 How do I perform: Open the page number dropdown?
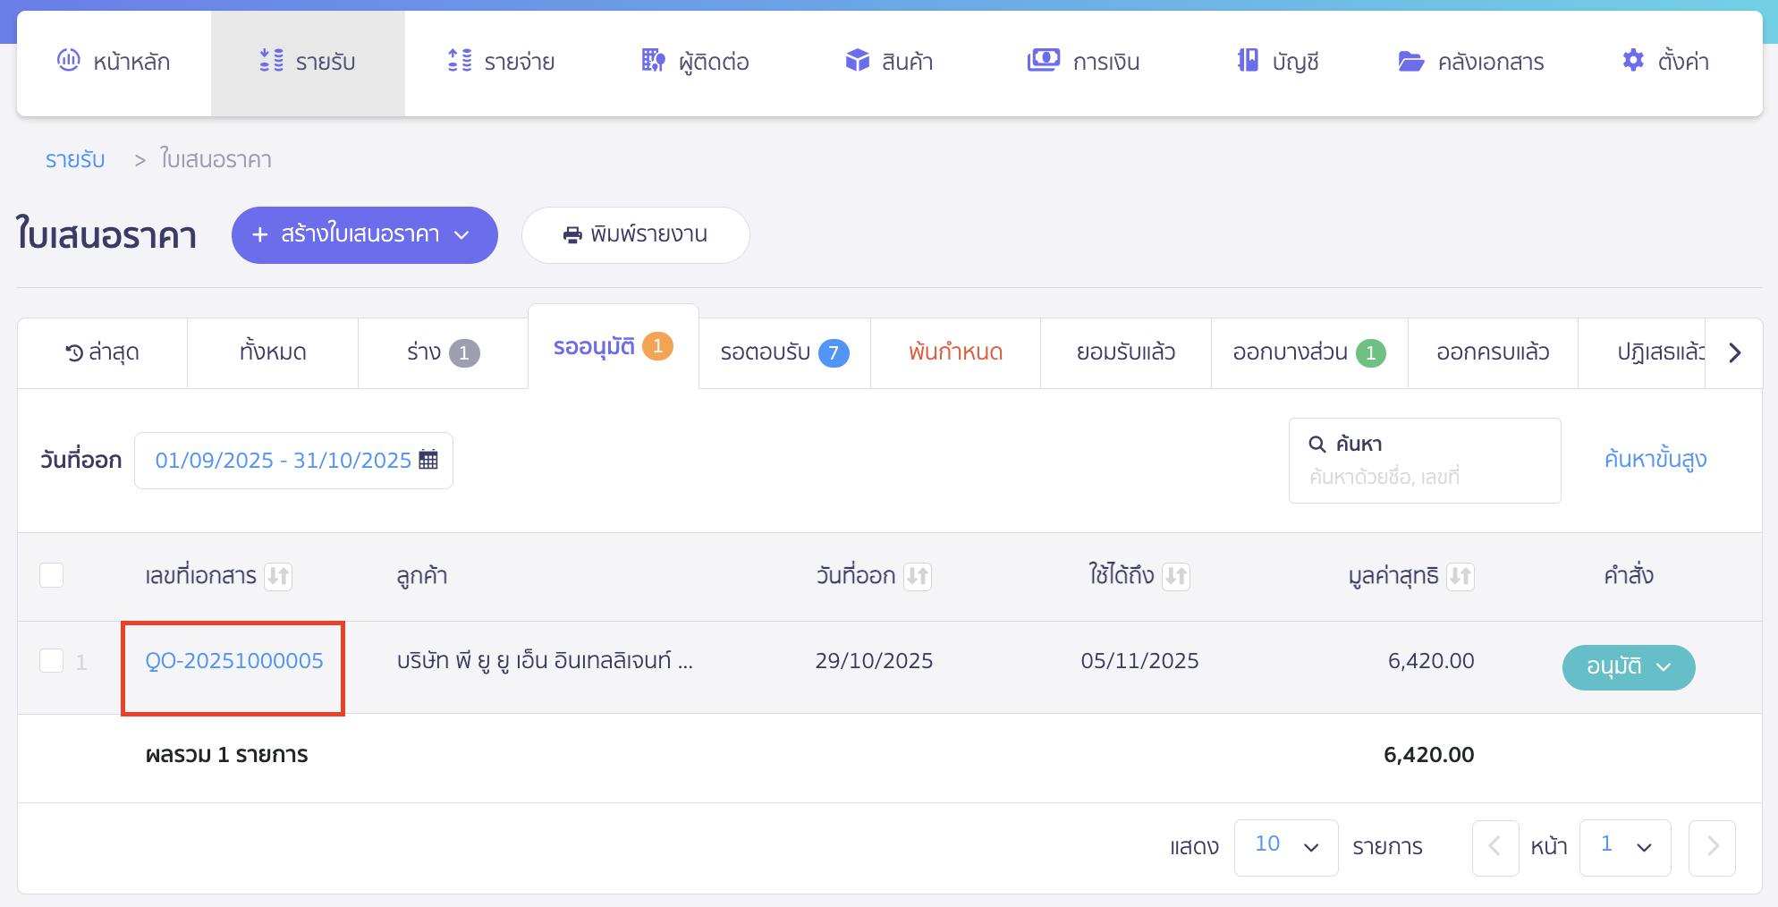[x=1624, y=847]
